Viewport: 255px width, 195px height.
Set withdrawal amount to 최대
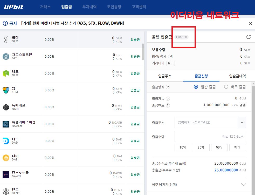coord(238,147)
